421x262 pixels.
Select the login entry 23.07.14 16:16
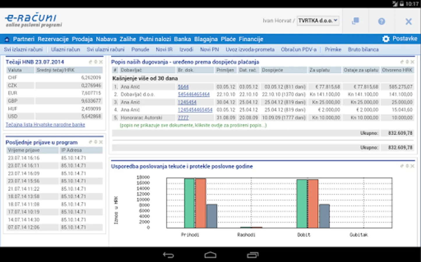pyautogui.click(x=54, y=158)
